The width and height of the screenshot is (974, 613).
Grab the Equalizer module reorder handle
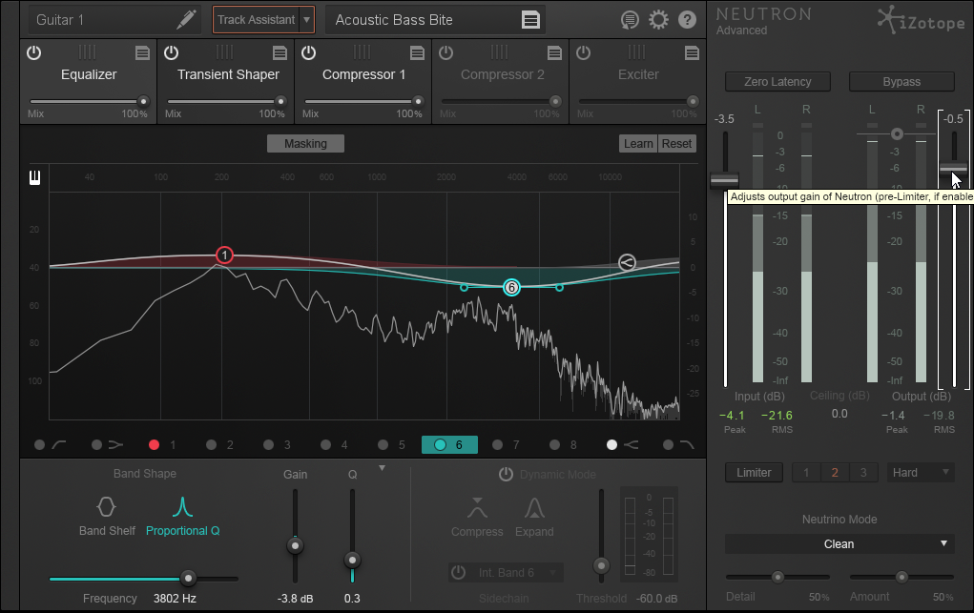tap(88, 52)
